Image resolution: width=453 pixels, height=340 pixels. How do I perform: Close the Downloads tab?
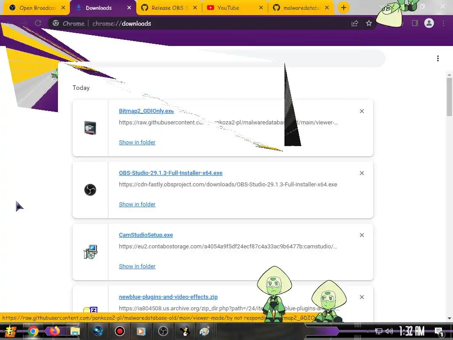[x=129, y=8]
